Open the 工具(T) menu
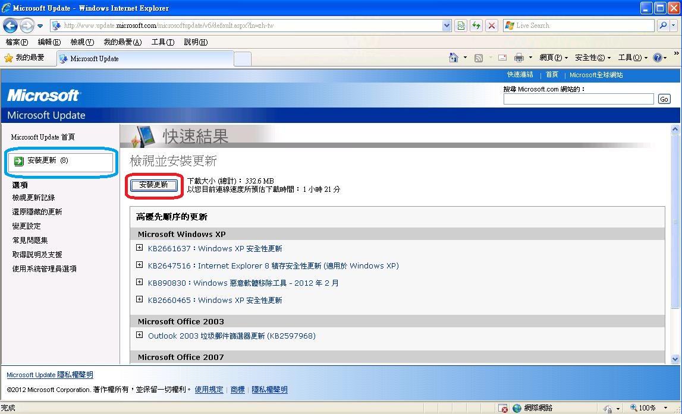682x414 pixels. point(163,42)
